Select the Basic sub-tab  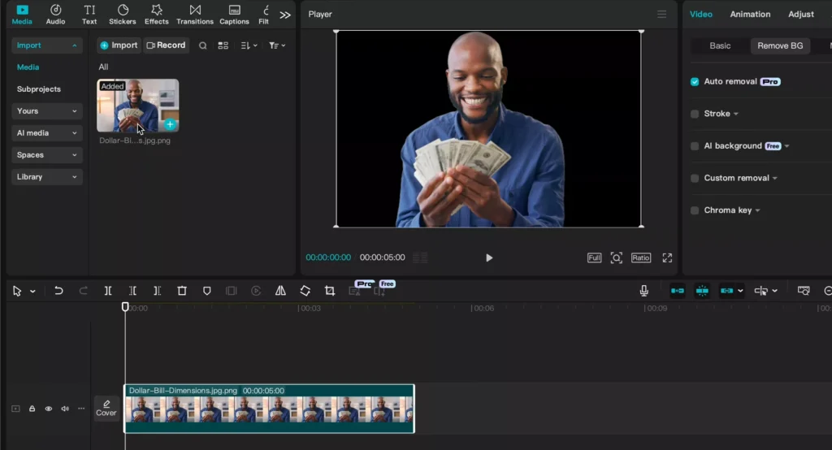coord(720,45)
